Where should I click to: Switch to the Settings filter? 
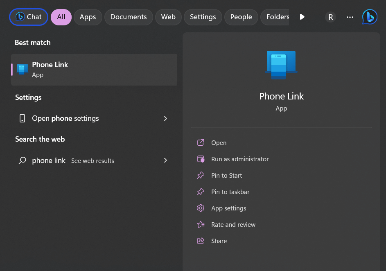tap(203, 17)
